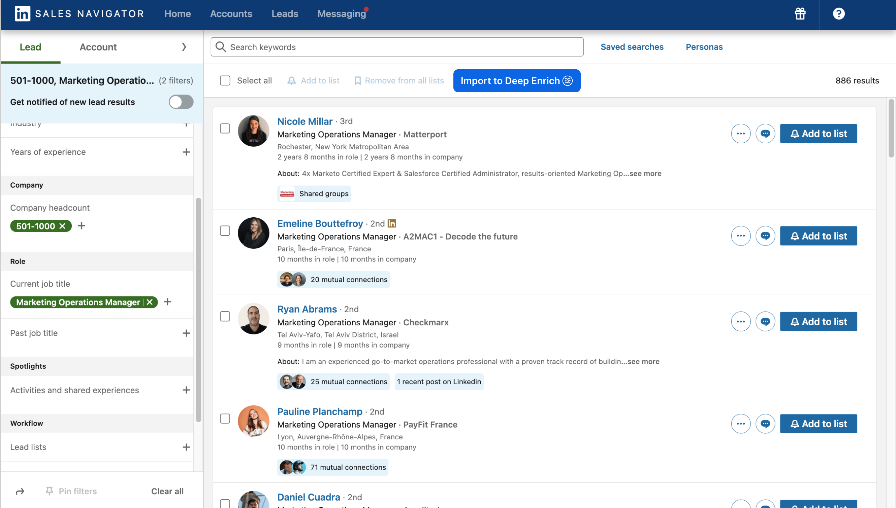Image resolution: width=896 pixels, height=508 pixels.
Task: Add another company headcount value
Action: tap(82, 226)
